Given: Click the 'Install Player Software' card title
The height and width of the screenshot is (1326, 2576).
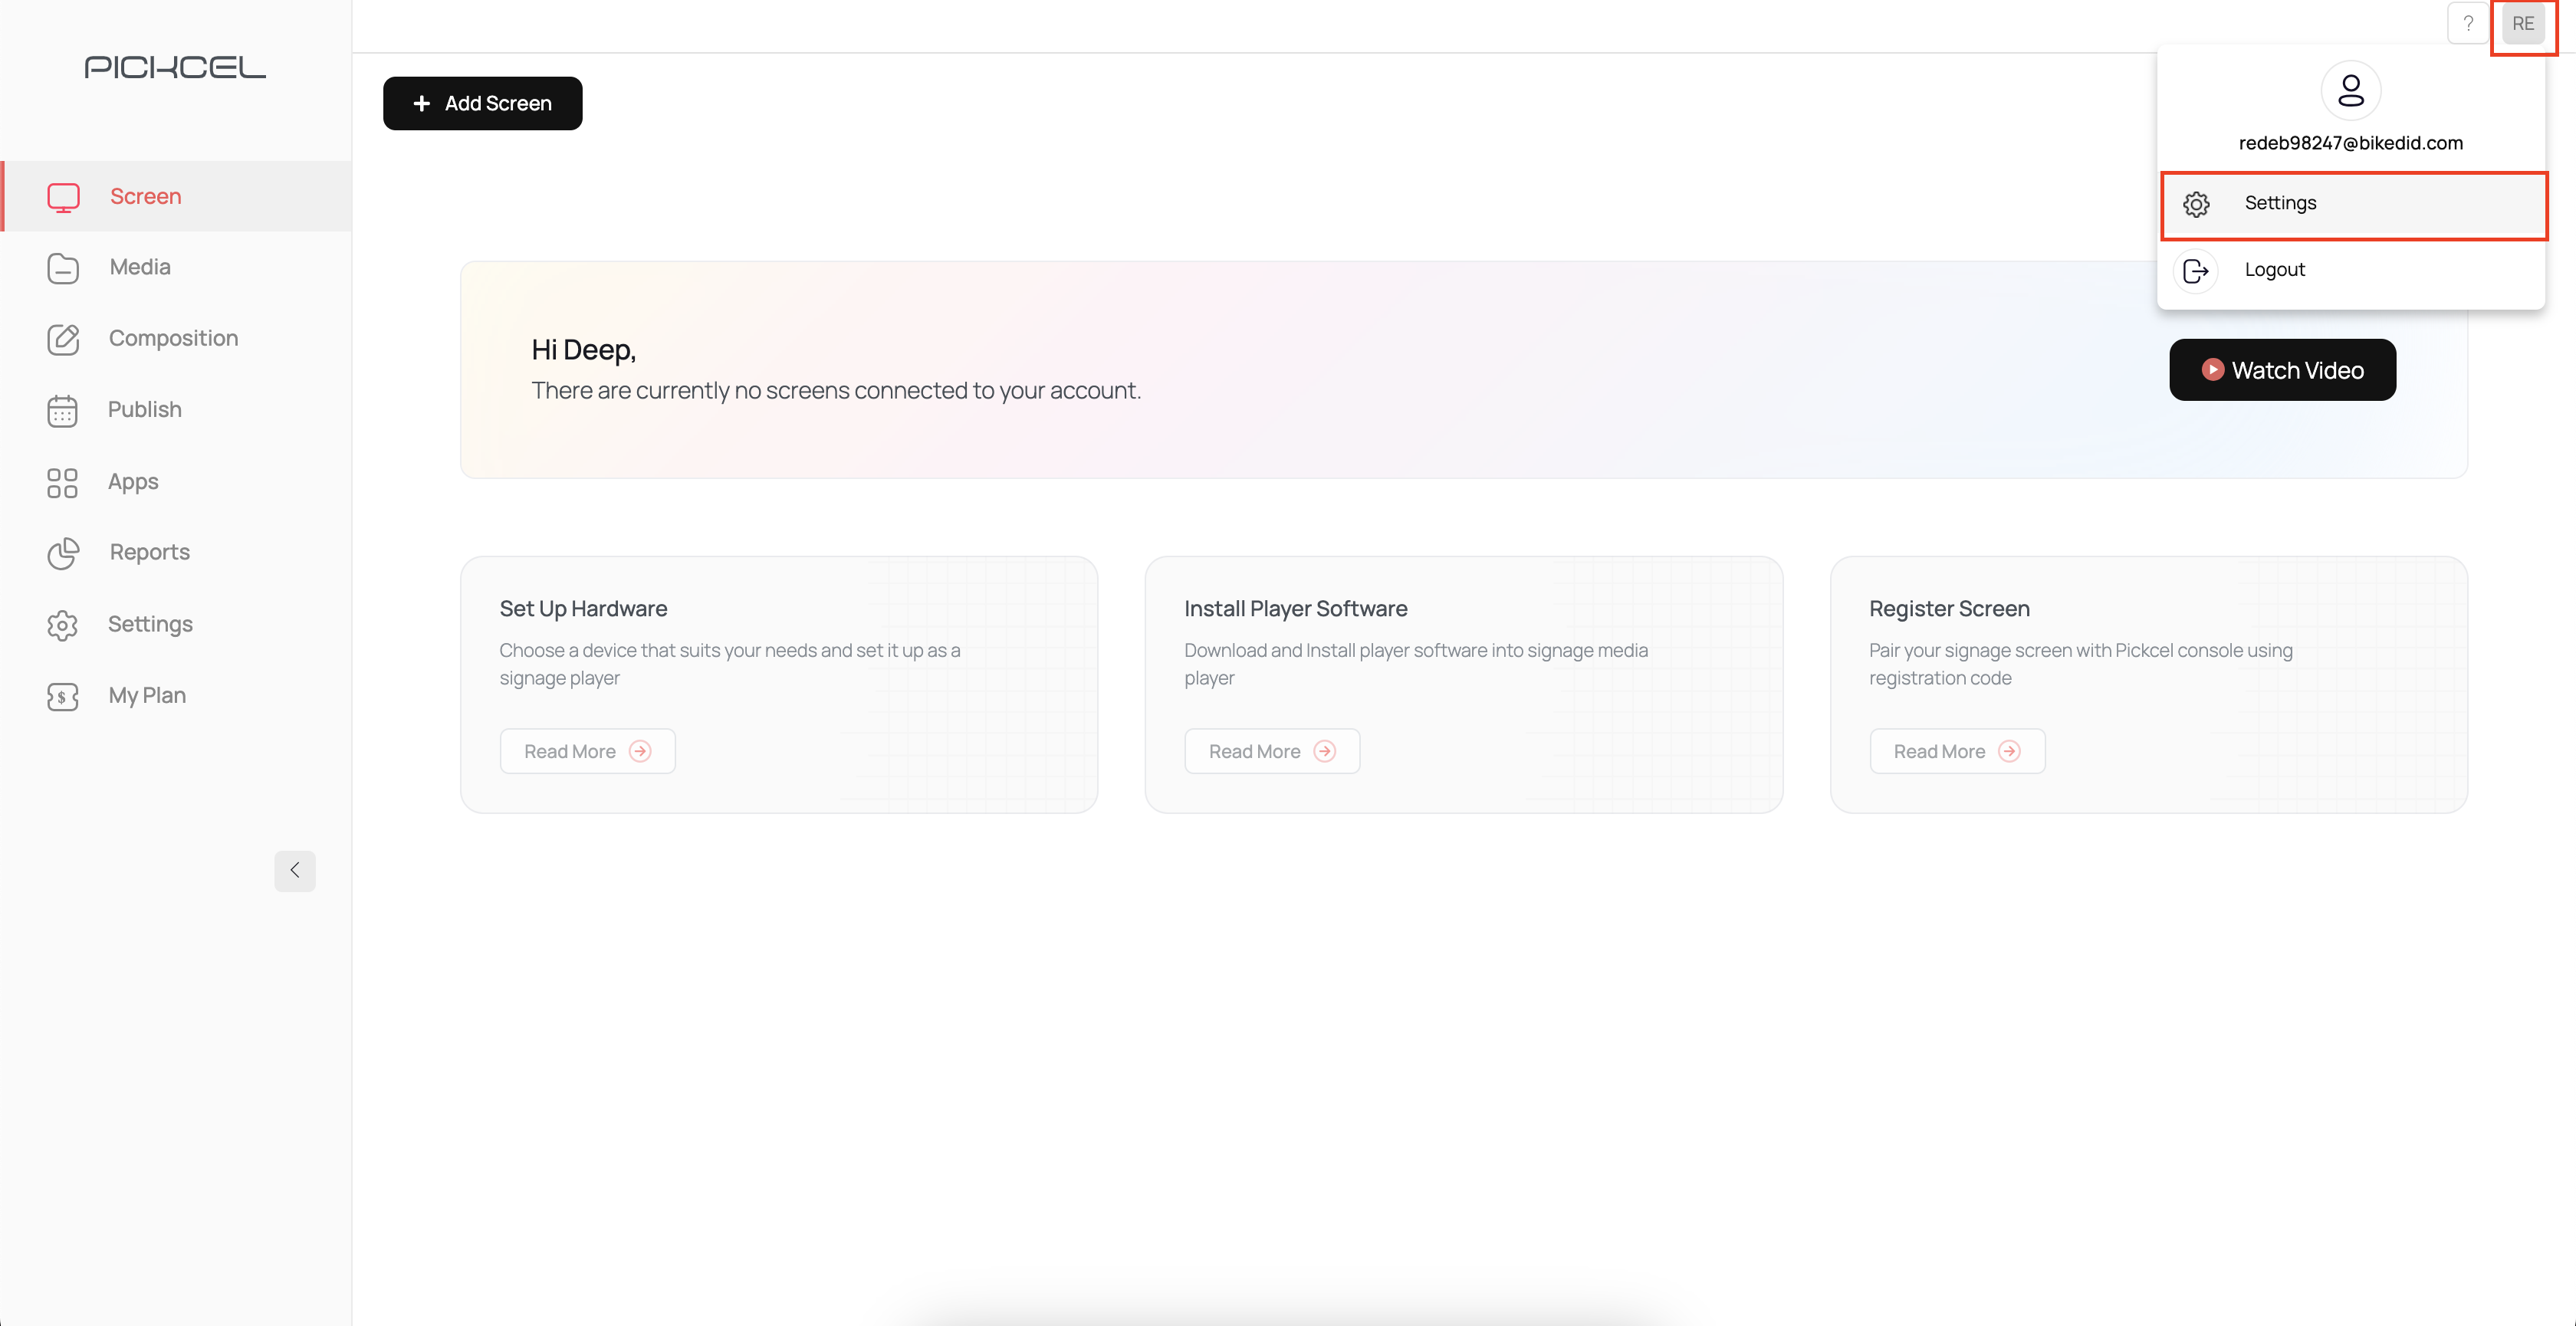Looking at the screenshot, I should click(1296, 609).
